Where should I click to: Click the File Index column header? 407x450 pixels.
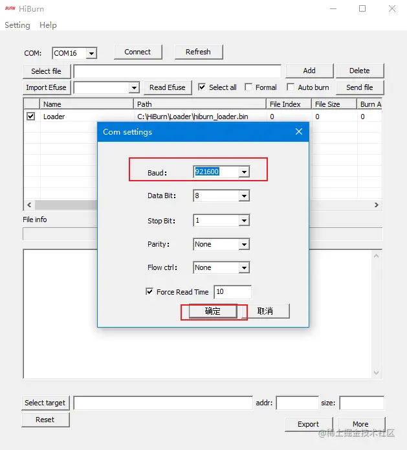coord(289,104)
